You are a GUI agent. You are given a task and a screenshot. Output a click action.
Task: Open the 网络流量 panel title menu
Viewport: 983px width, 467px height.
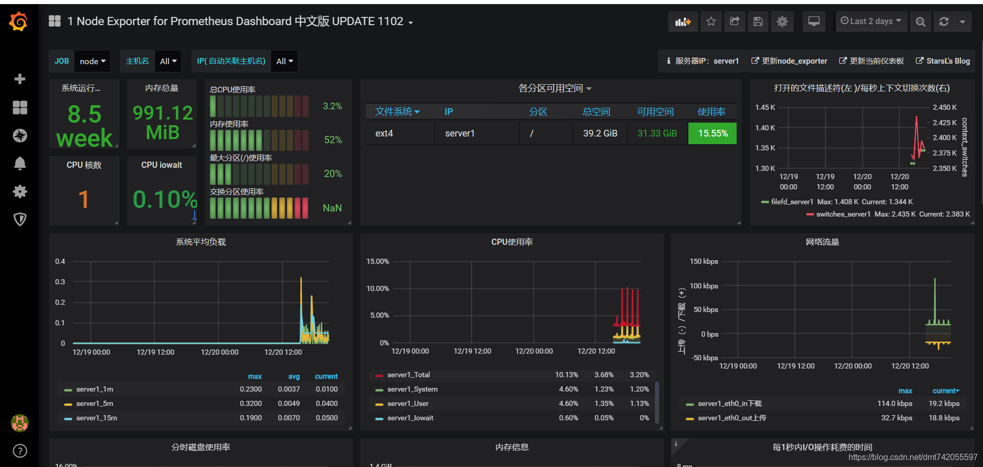(822, 242)
